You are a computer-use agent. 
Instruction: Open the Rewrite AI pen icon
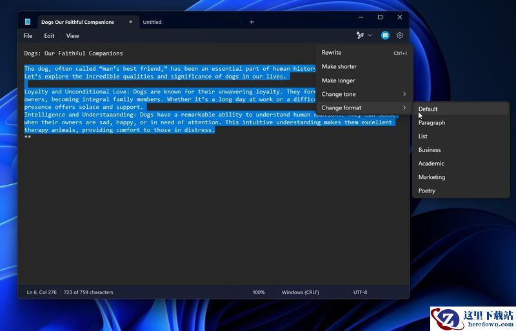point(360,35)
